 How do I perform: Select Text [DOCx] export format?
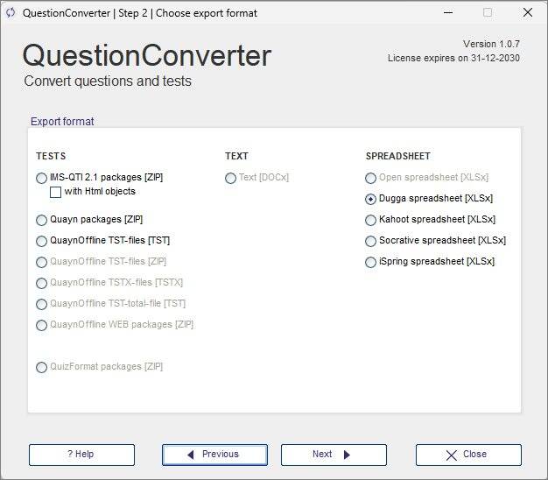coord(230,178)
